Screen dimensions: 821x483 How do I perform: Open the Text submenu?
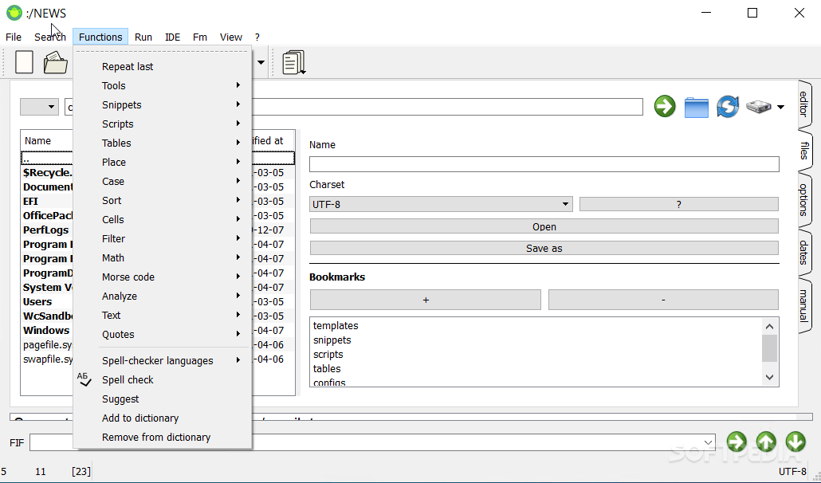coord(163,315)
